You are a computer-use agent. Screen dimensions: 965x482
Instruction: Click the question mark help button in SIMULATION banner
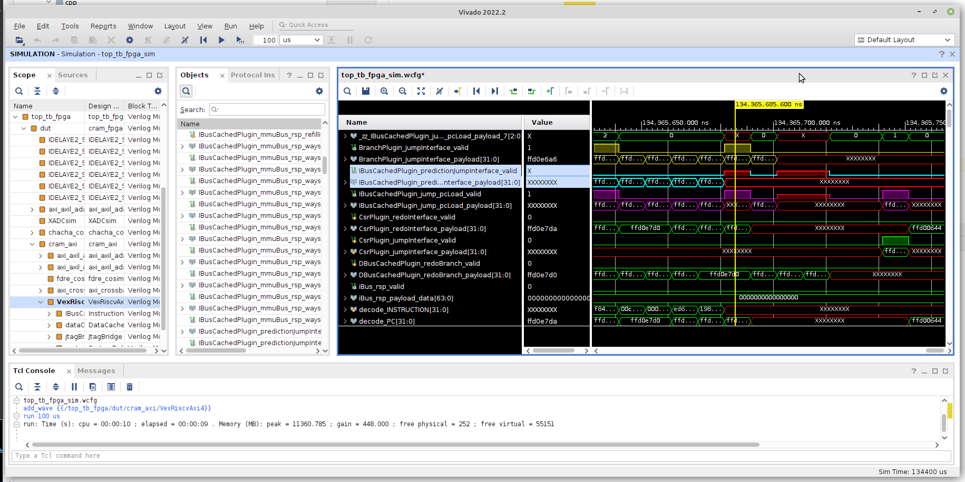[941, 54]
